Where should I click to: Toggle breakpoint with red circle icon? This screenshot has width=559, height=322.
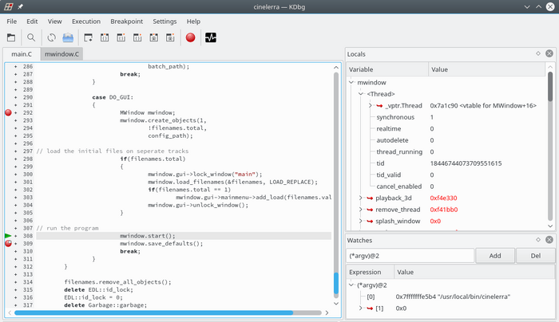(190, 37)
